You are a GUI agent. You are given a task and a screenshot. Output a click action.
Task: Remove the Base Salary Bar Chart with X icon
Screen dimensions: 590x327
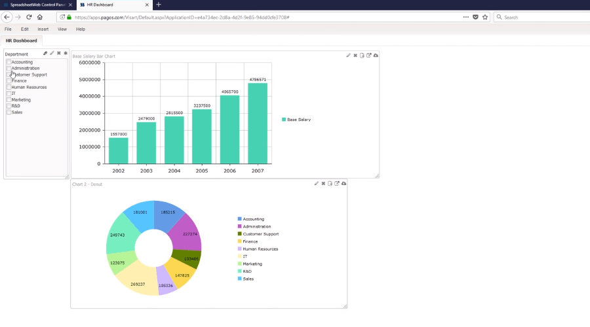tap(355, 55)
